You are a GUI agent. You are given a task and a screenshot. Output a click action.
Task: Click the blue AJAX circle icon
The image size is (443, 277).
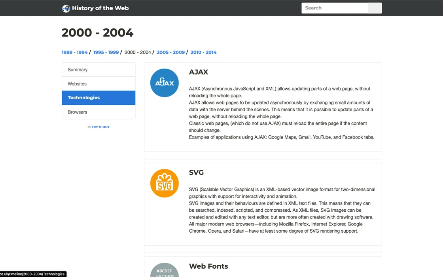click(x=165, y=83)
